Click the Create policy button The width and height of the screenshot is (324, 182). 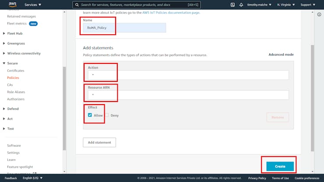point(280,166)
